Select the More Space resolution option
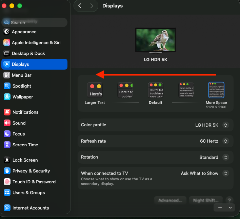The image size is (240, 219). 216,90
